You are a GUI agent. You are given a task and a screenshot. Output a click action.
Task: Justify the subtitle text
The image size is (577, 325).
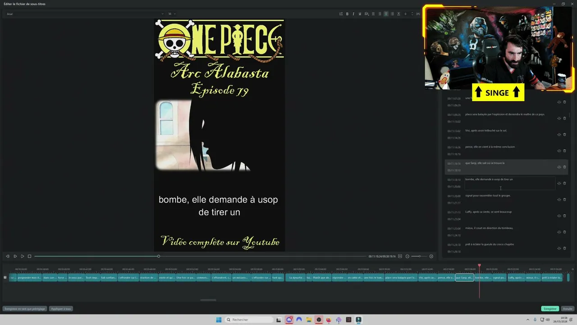coord(392,14)
